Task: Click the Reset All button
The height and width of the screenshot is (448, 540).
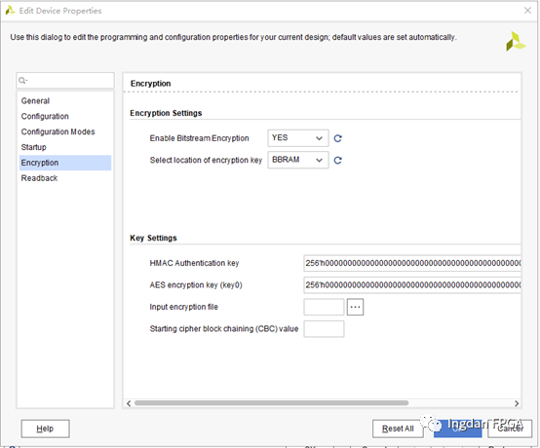Action: [398, 429]
